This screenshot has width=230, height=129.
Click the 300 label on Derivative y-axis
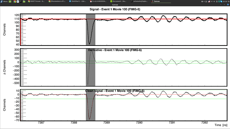[17, 50]
